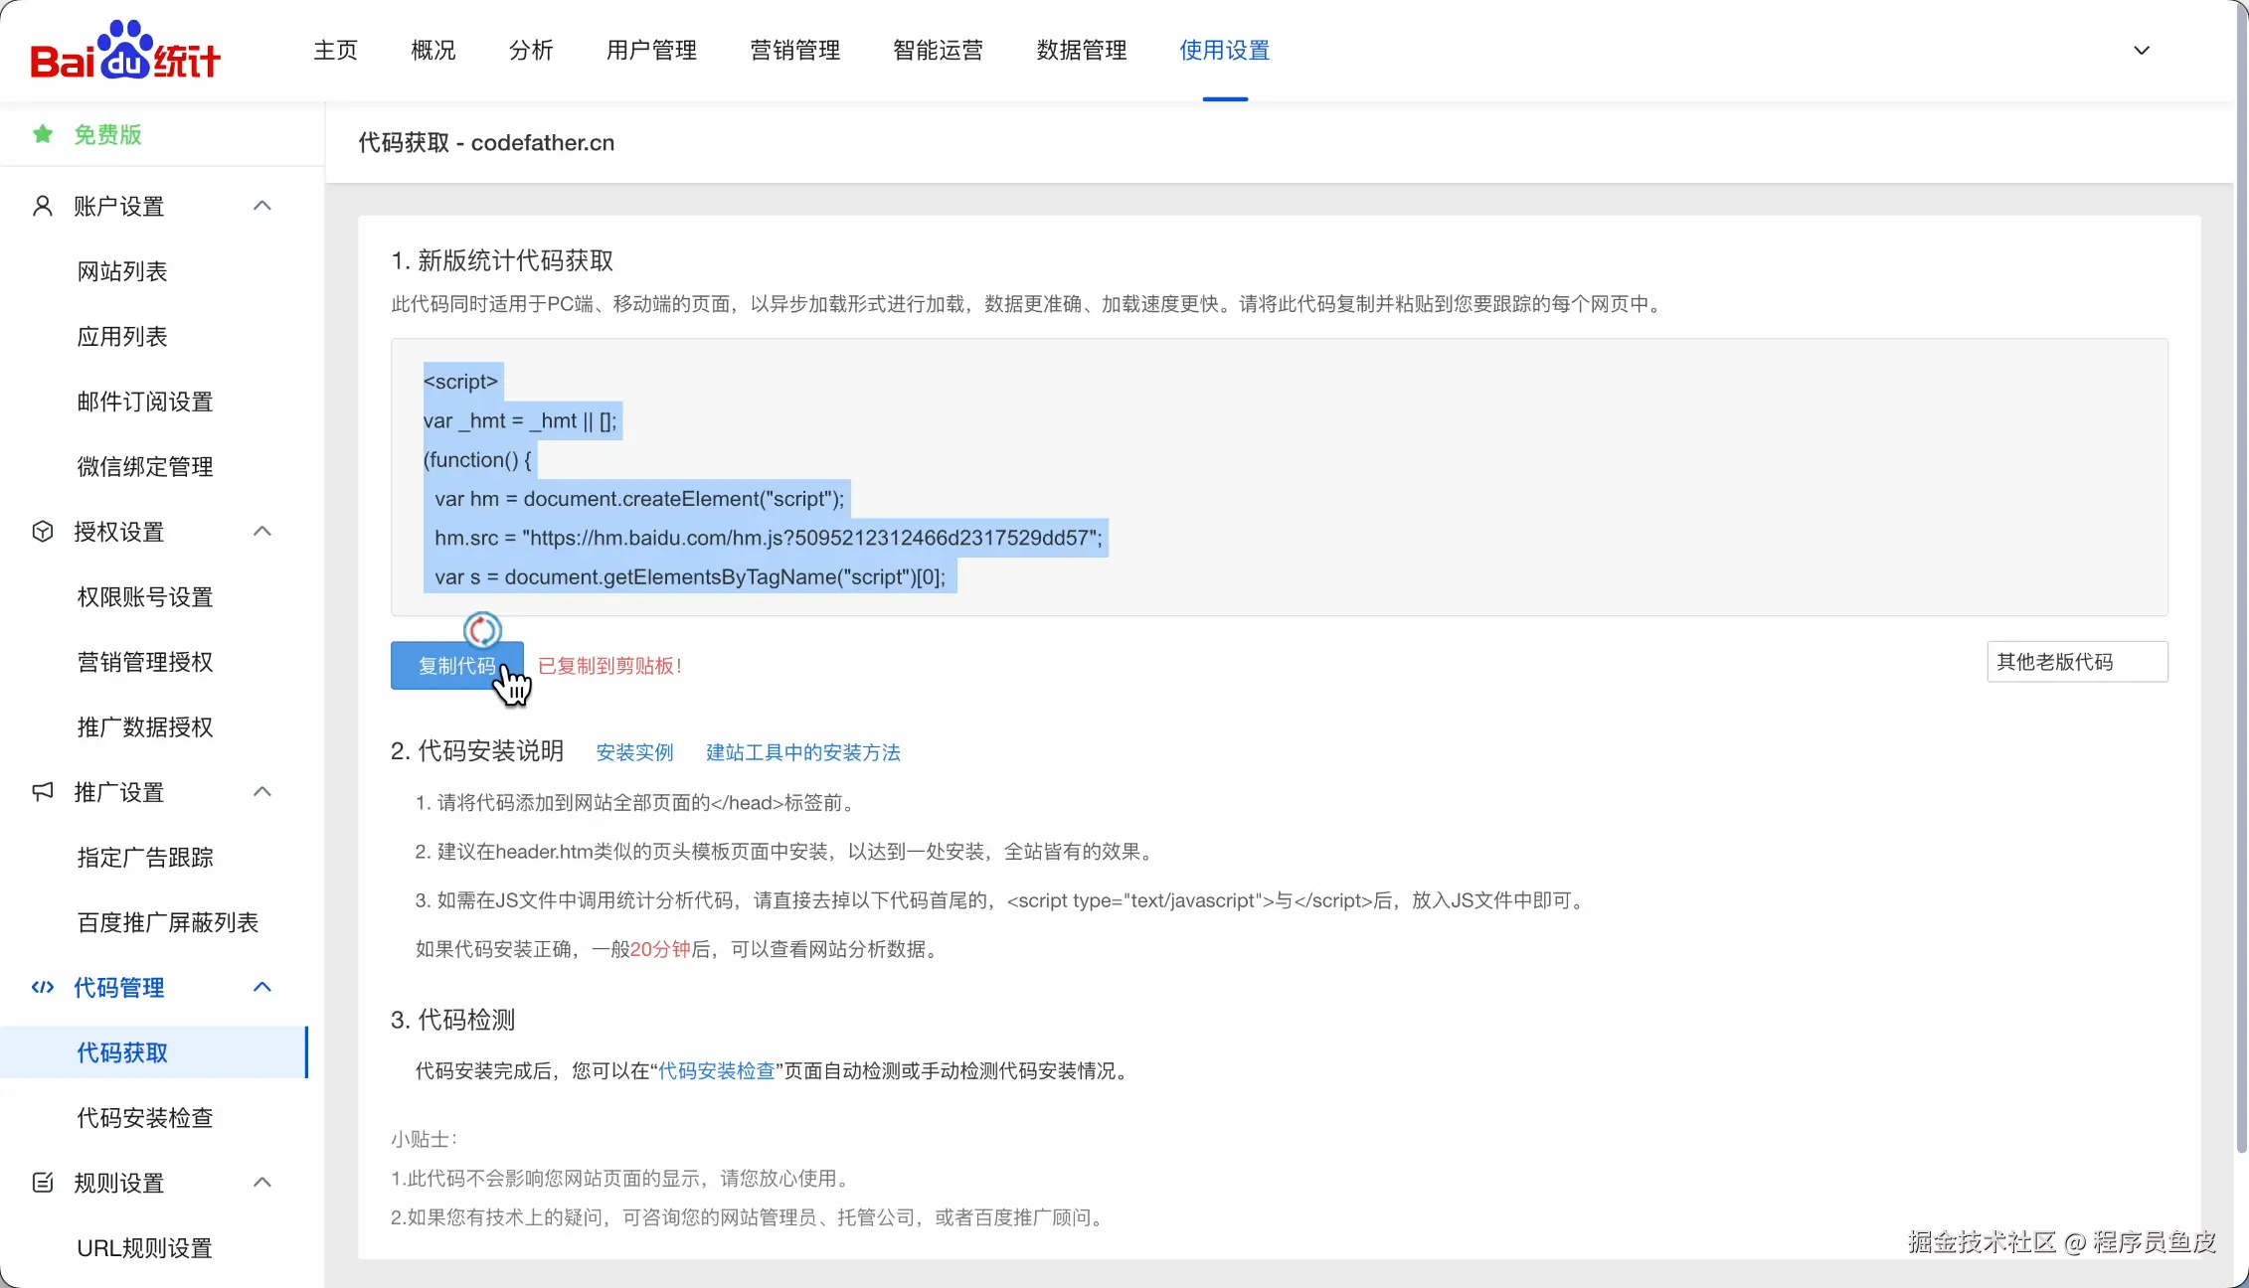Open the 其他老版代码 dropdown

point(2076,662)
